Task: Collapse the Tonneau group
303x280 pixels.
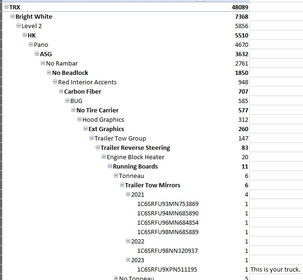Action: click(x=116, y=176)
